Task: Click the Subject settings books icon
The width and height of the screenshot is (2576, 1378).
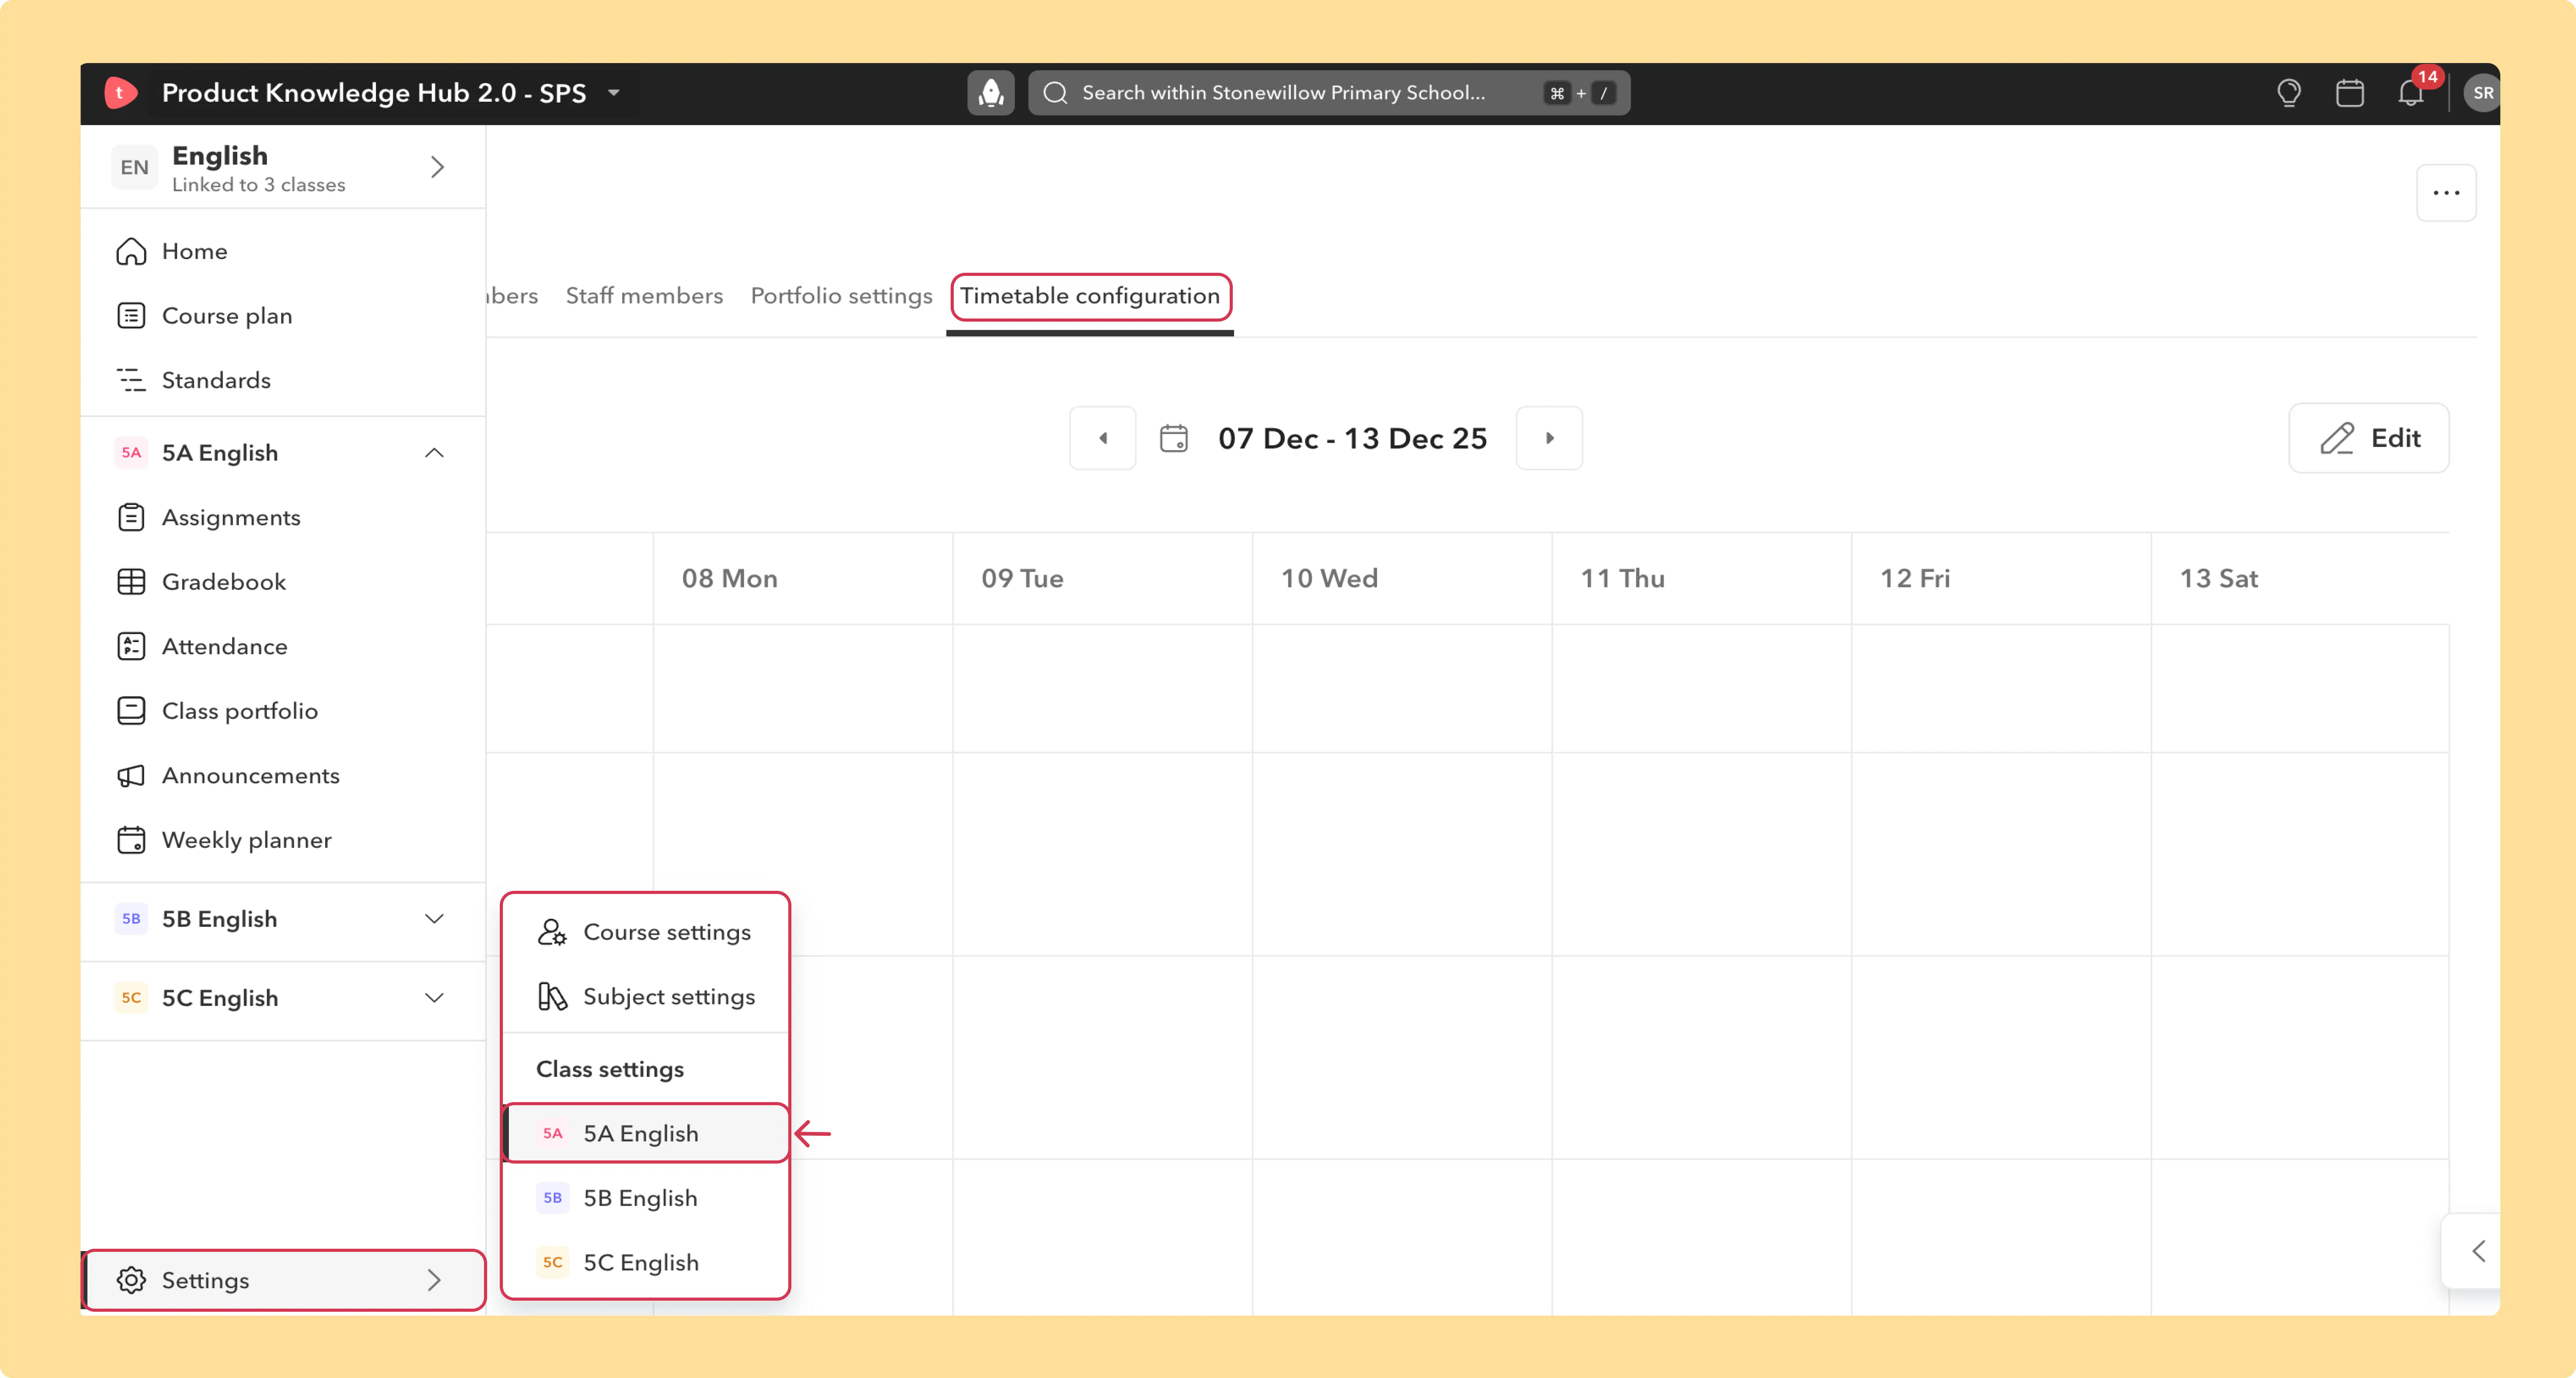Action: point(552,997)
